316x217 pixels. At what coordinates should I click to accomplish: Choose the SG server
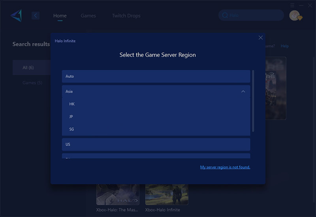[156, 129]
